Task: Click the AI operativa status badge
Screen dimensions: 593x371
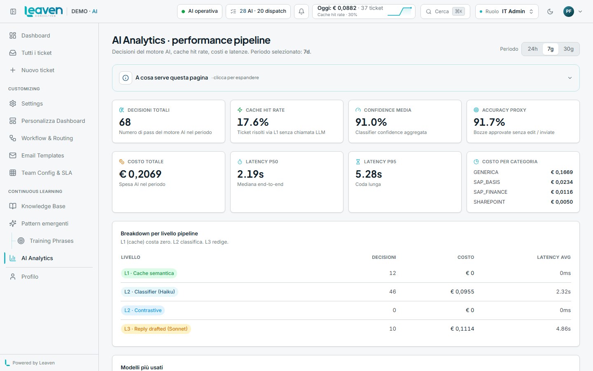Action: [200, 12]
